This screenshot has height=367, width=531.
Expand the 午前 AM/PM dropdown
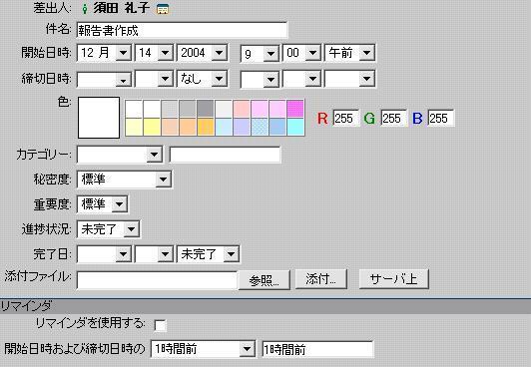click(x=349, y=53)
